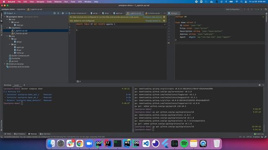The image size is (268, 150).
Task: Open IntelliJ IDEA from the dock
Action: 108,143
